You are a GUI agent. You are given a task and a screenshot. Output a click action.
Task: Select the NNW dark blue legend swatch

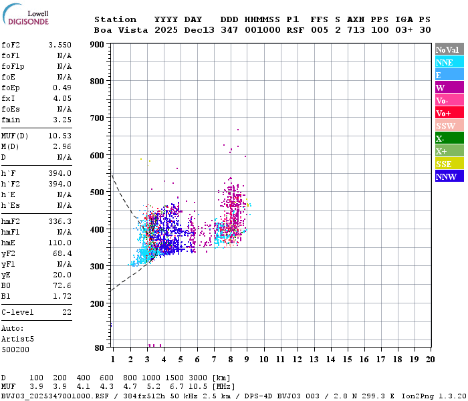449,176
